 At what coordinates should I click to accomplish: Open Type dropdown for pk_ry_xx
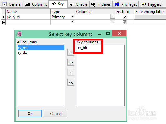[x=72, y=17]
